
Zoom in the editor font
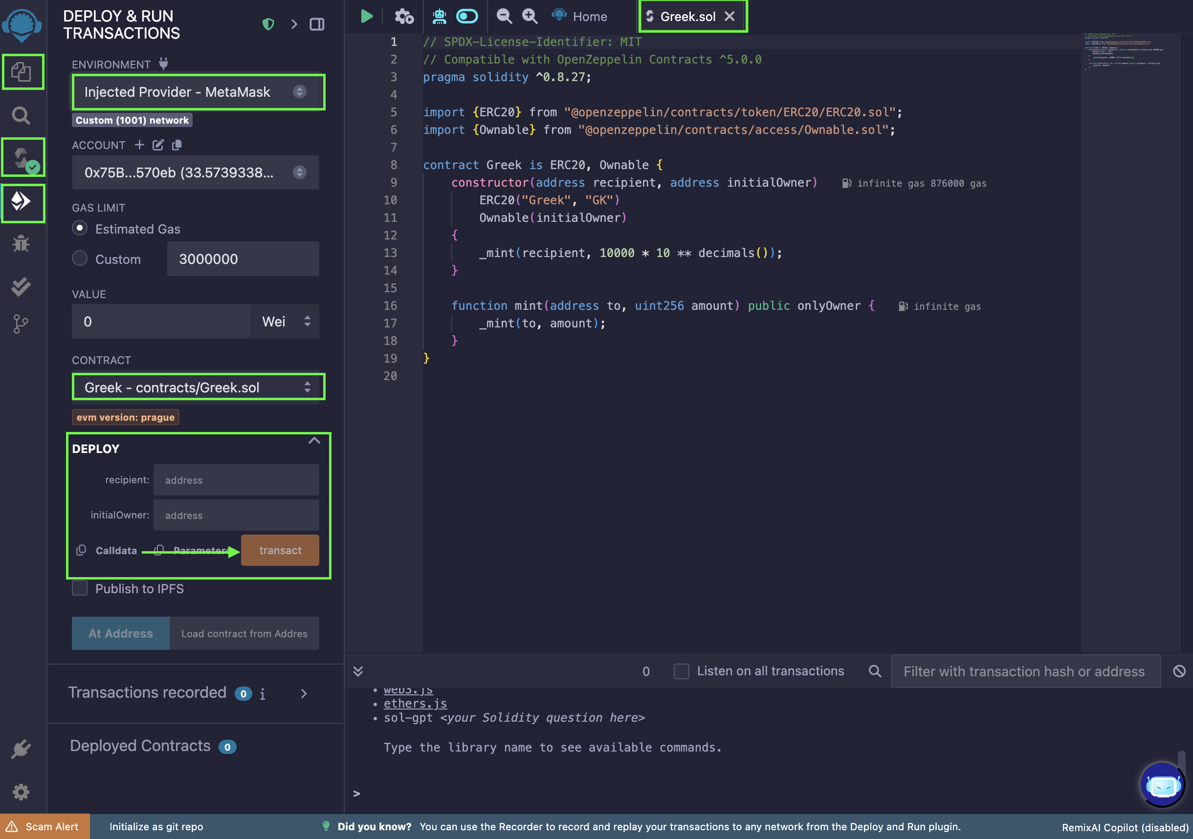(x=530, y=16)
